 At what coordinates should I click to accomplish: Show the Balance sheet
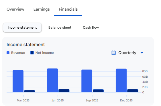point(60,28)
